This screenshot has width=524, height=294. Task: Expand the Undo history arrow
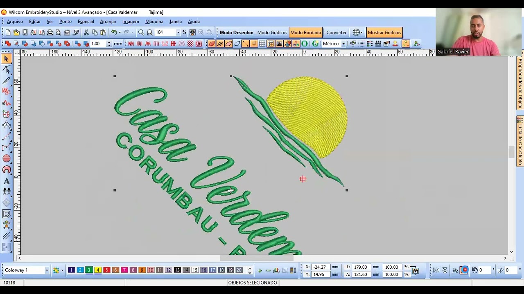point(120,33)
